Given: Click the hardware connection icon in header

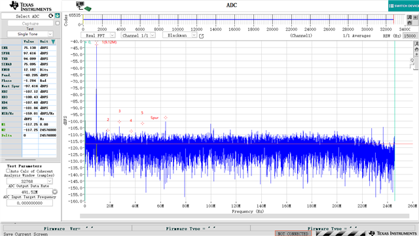Looking at the screenshot, I should [x=83, y=6].
